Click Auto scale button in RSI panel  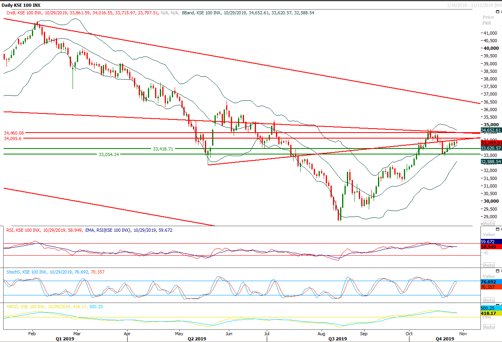pos(489,265)
